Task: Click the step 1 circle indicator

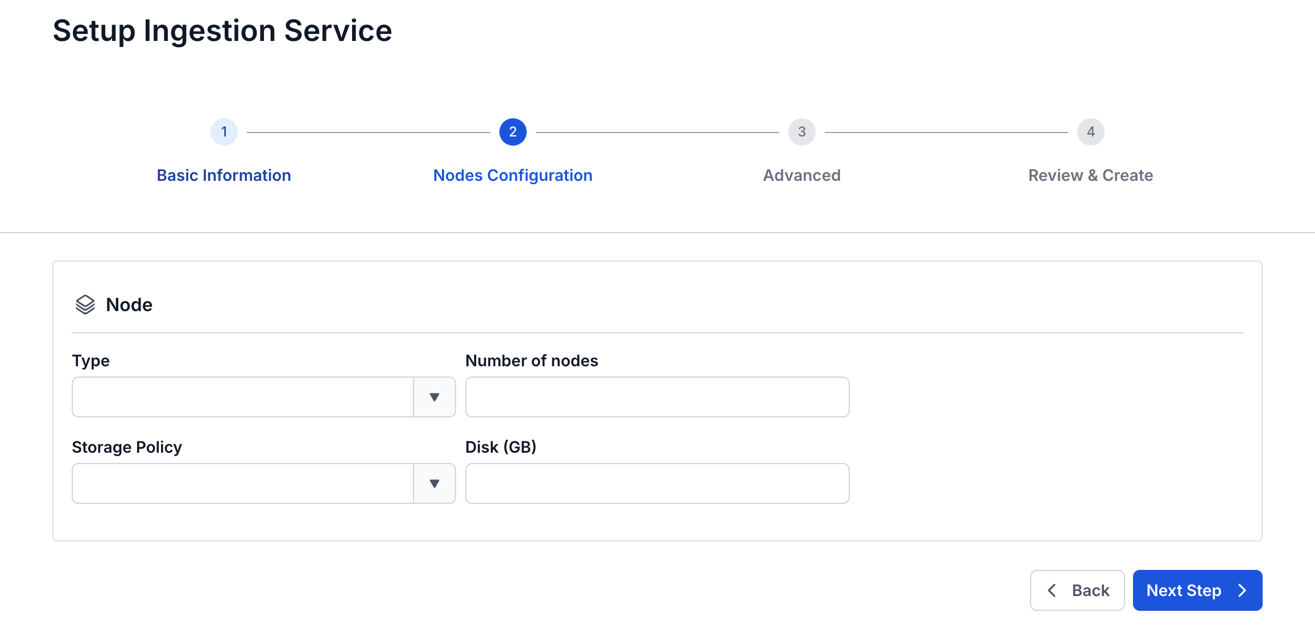Action: [224, 132]
